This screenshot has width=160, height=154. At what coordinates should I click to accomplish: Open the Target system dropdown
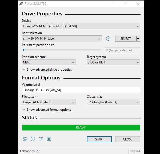[x=114, y=62]
